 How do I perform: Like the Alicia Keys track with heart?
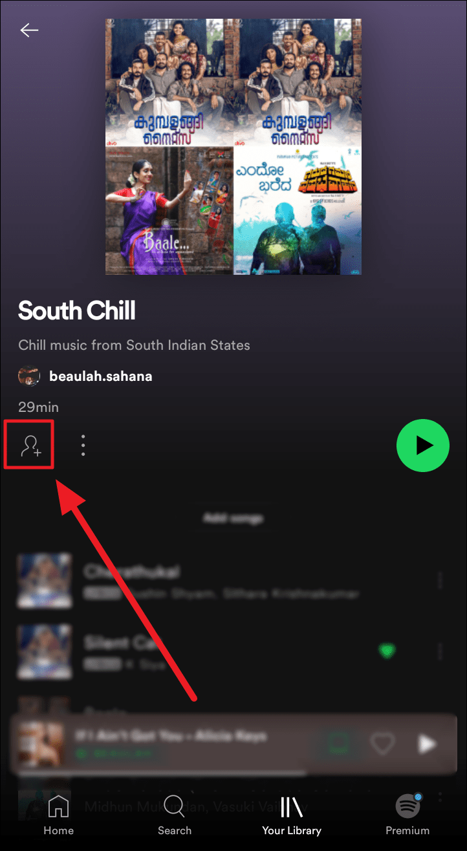click(x=382, y=744)
